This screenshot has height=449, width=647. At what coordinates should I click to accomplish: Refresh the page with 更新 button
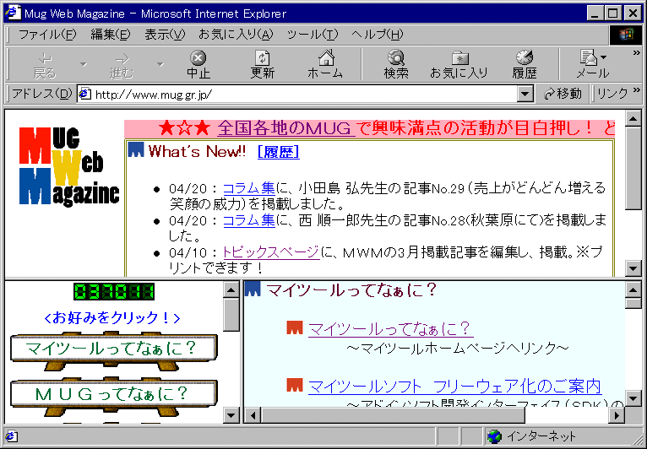[263, 65]
